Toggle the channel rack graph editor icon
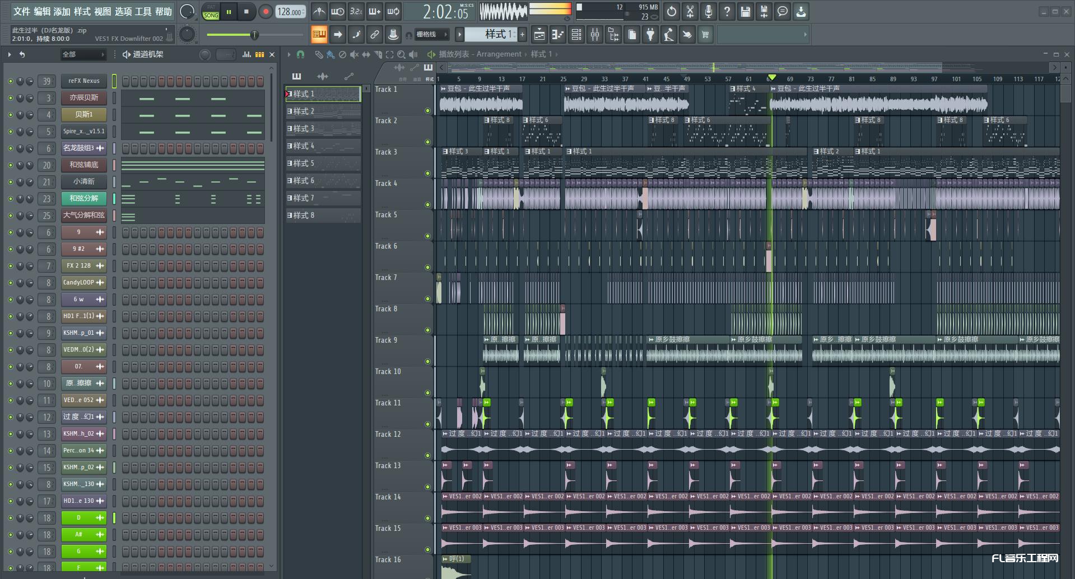The image size is (1075, 579). tap(246, 54)
